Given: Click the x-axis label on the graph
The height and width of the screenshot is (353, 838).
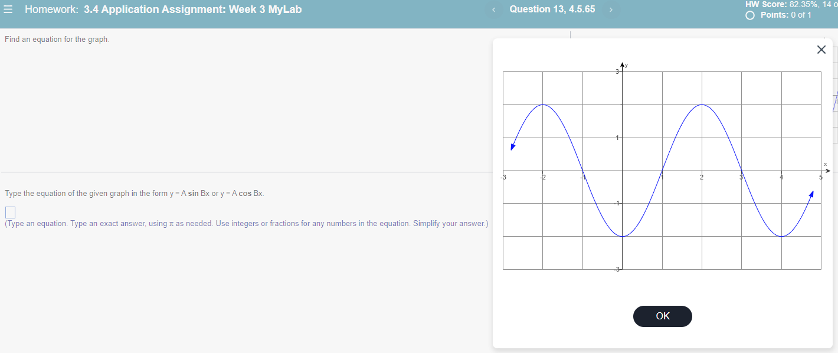Looking at the screenshot, I should pos(825,164).
